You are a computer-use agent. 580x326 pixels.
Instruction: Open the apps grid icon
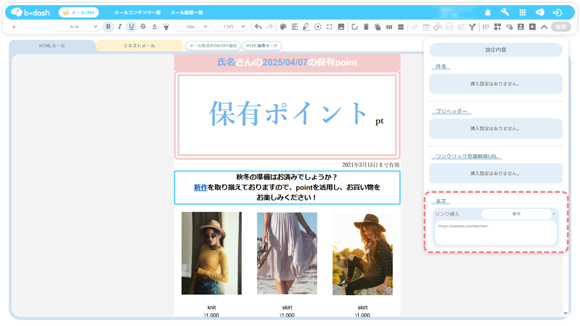[x=522, y=13]
